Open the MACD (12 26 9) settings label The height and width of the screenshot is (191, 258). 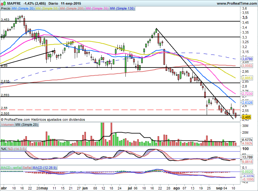tap(45, 168)
